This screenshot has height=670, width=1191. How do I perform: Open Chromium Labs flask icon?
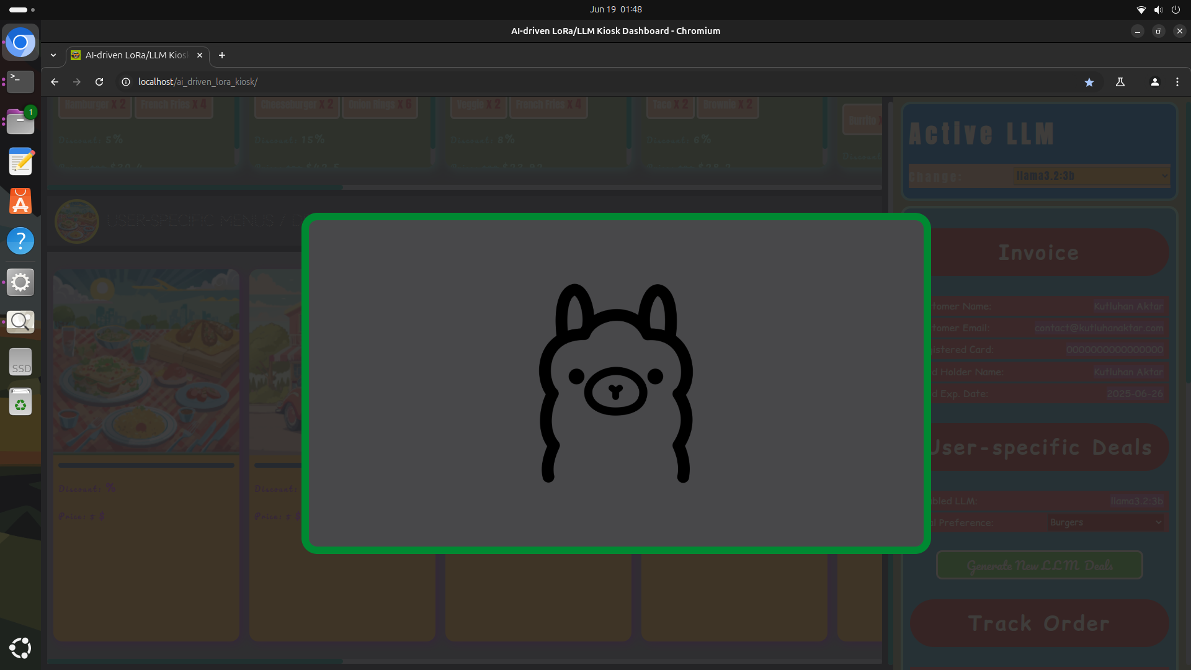click(x=1120, y=82)
